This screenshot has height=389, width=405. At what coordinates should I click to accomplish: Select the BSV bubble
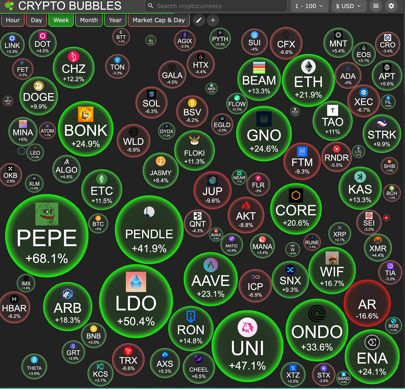click(x=192, y=112)
